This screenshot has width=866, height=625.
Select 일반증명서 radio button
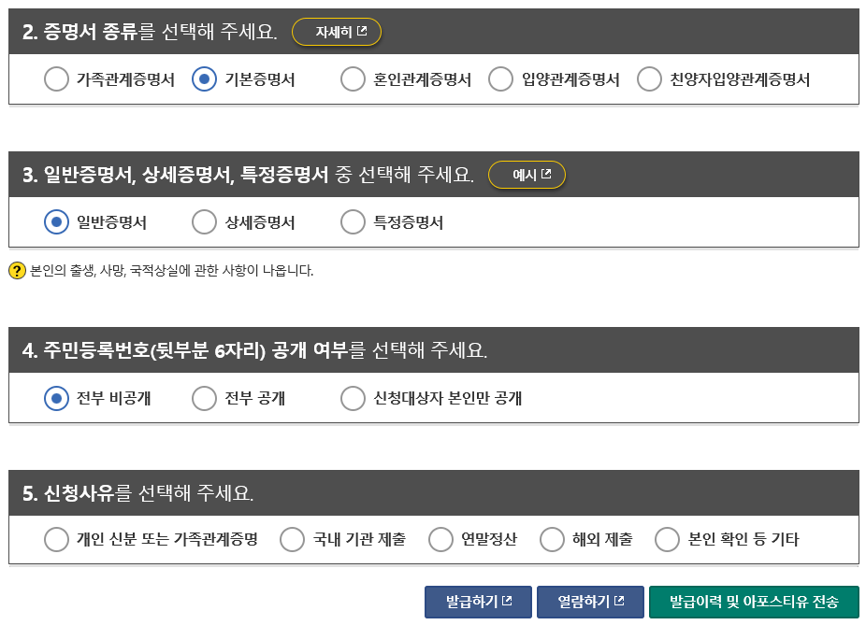tap(56, 221)
